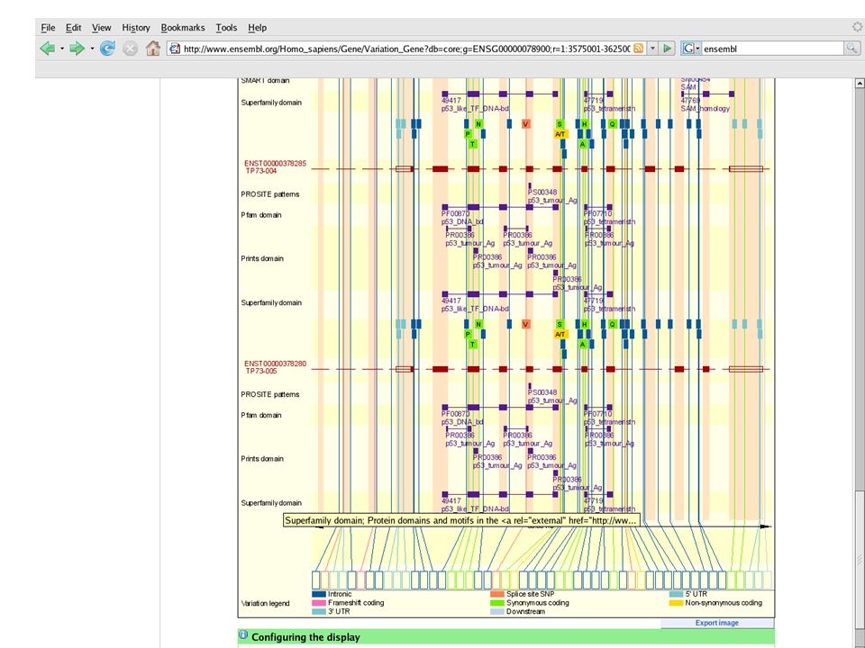Click the 47769 superfamily domain ID
The width and height of the screenshot is (865, 648).
690,100
